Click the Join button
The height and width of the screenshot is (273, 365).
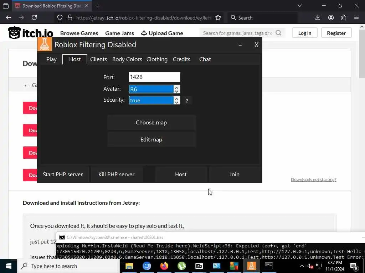point(235,174)
